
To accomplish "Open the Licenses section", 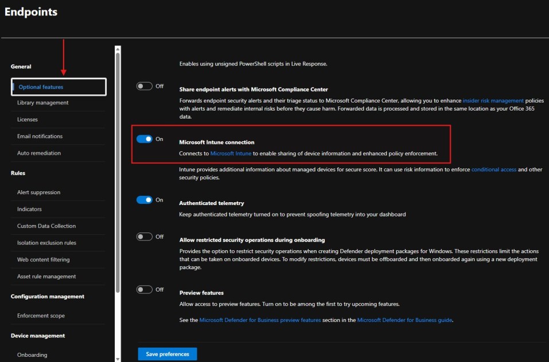I will (28, 120).
